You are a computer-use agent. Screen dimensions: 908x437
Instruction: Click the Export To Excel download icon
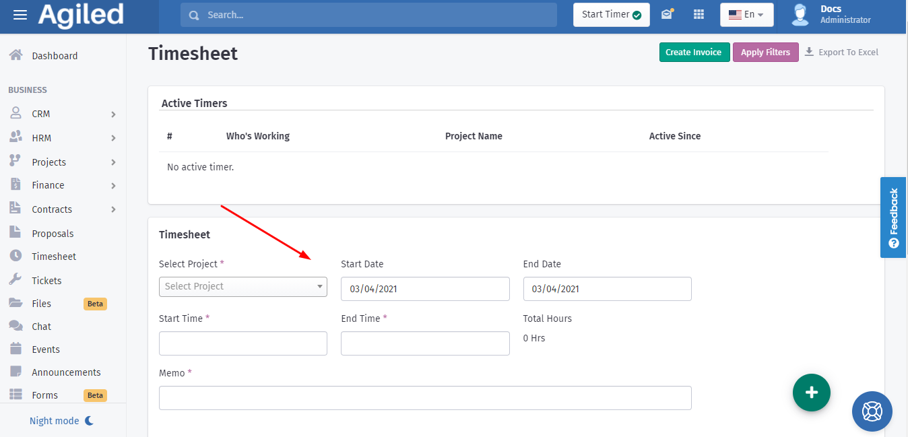tap(809, 52)
